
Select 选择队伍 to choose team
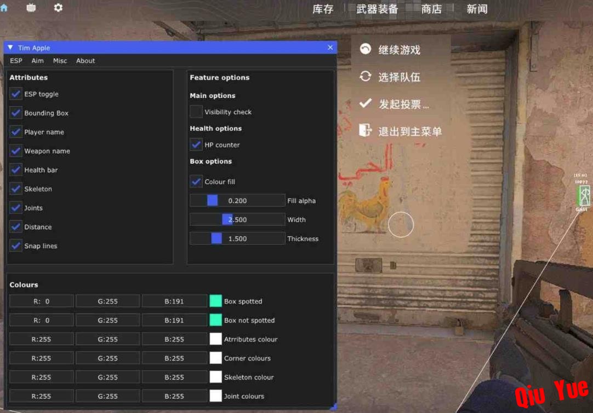[400, 77]
